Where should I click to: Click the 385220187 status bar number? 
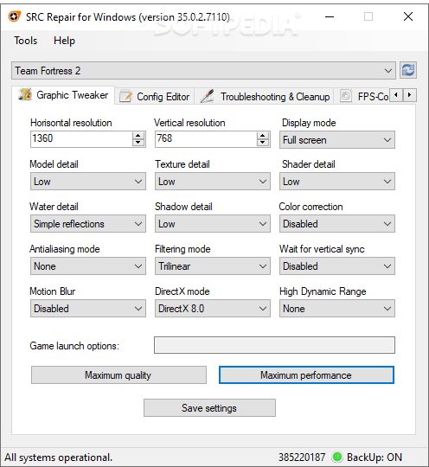click(x=302, y=457)
